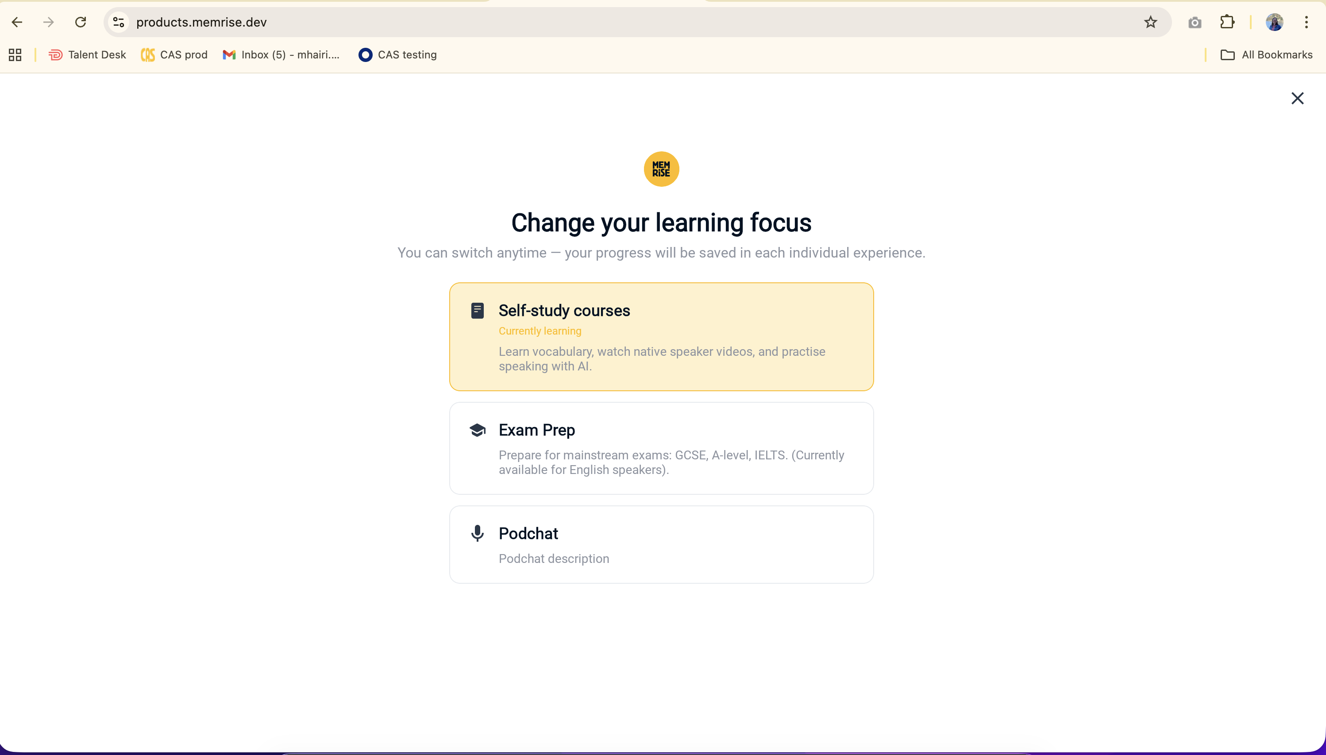Reload the current page
Viewport: 1326px width, 755px height.
tap(81, 22)
